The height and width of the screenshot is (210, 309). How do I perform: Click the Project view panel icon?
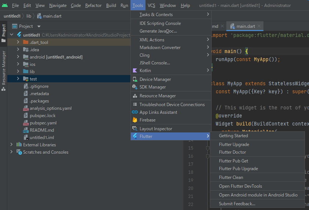tap(15, 26)
